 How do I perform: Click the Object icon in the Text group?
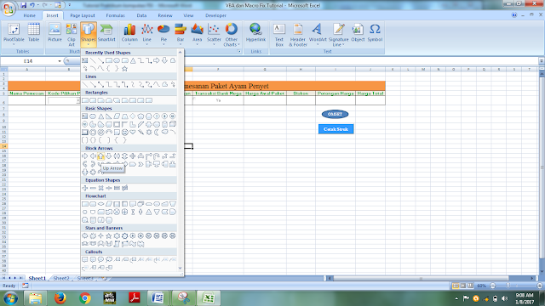pos(358,34)
